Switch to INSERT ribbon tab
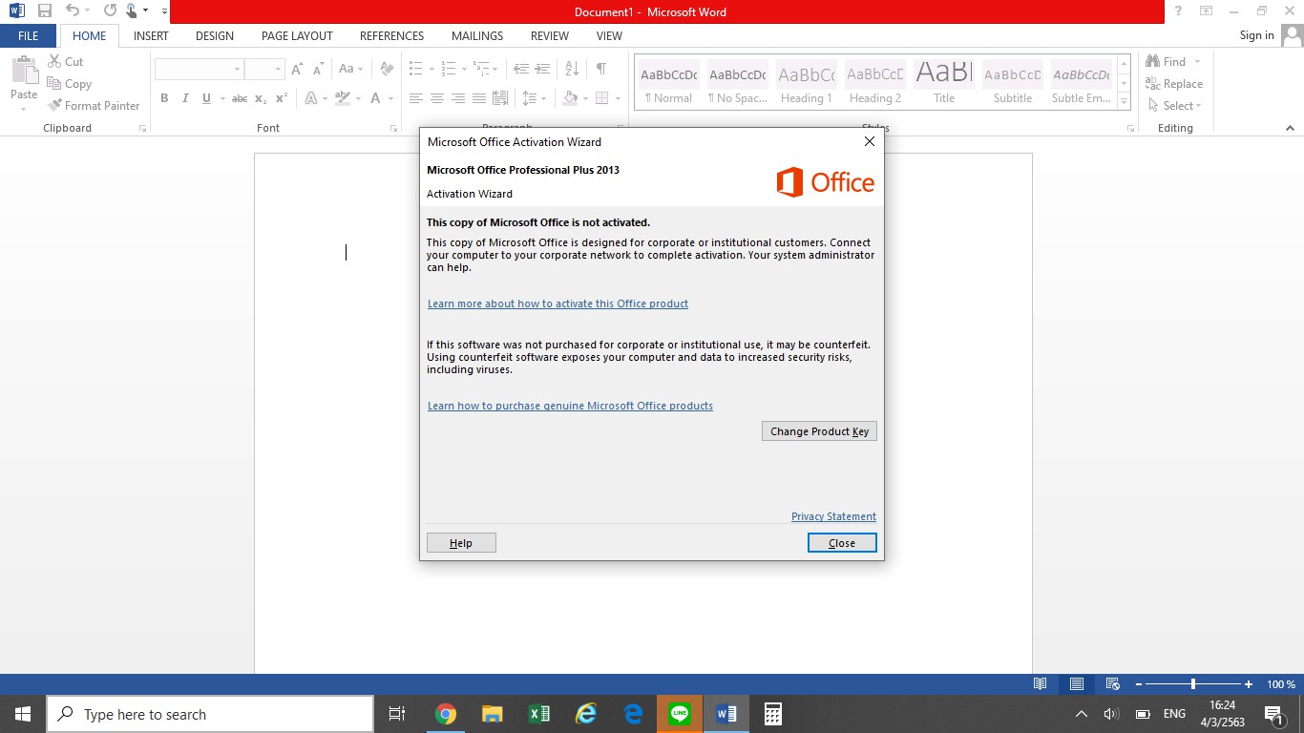Image resolution: width=1304 pixels, height=733 pixels. [151, 35]
